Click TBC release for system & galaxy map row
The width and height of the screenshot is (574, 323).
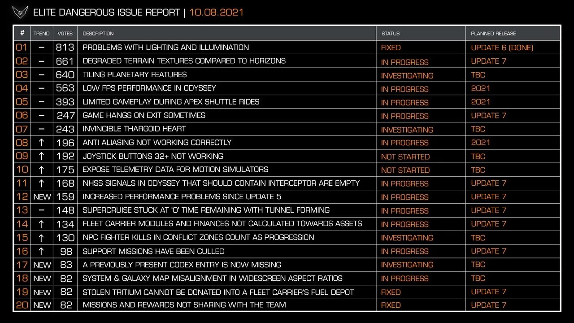(478, 278)
